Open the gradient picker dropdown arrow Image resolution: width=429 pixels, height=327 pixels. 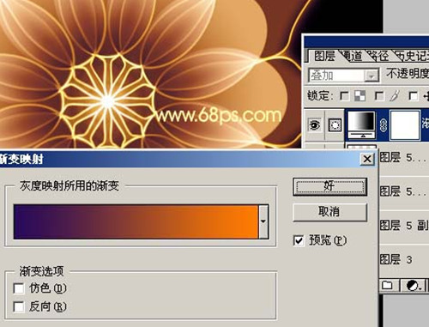(263, 221)
